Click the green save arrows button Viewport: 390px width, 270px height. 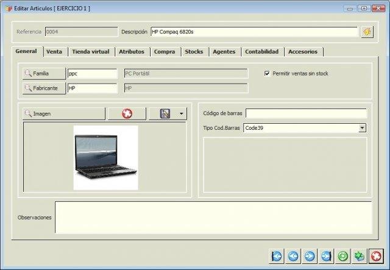pyautogui.click(x=360, y=256)
